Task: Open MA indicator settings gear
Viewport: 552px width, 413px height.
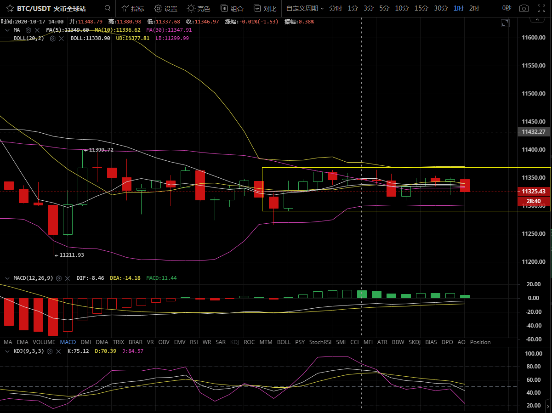Action: (x=28, y=30)
